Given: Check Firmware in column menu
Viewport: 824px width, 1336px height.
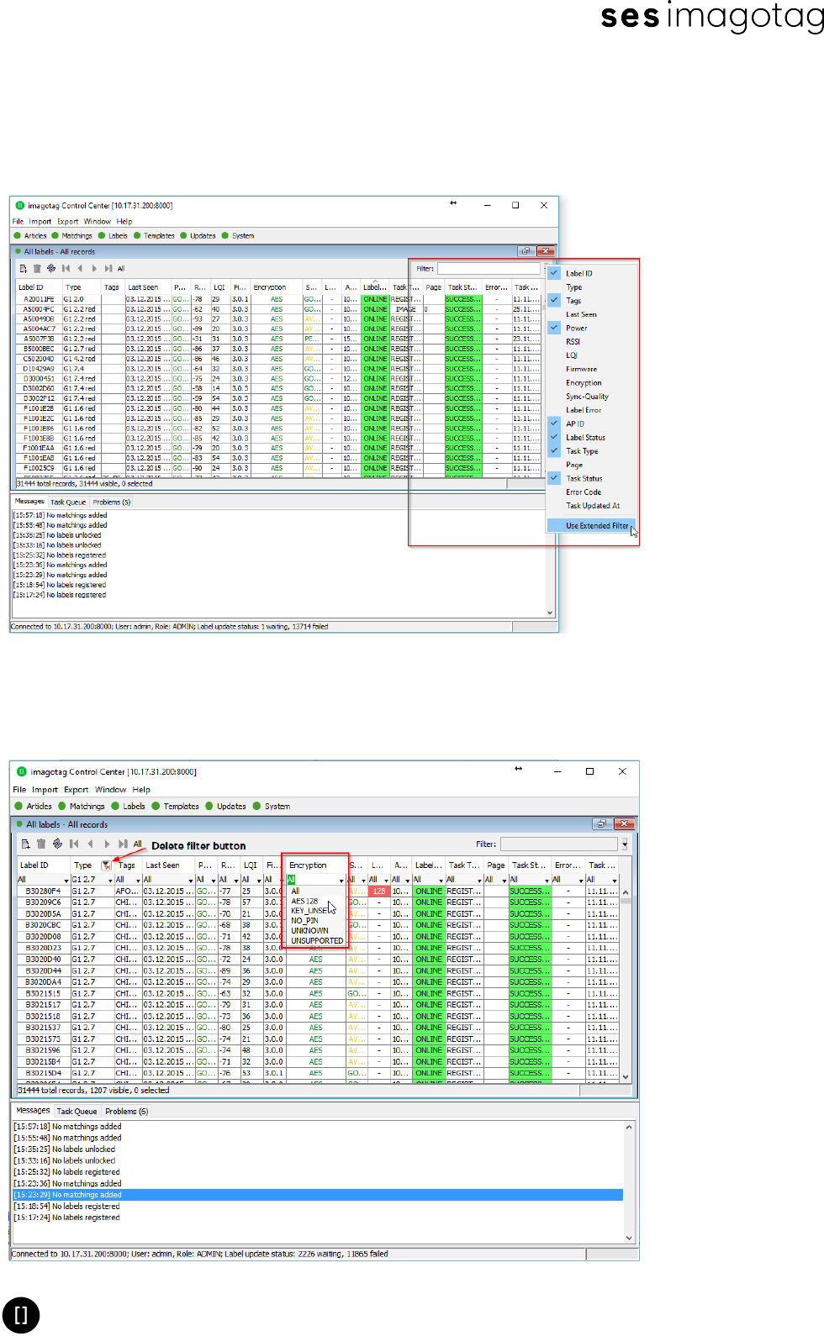Looking at the screenshot, I should (x=581, y=369).
